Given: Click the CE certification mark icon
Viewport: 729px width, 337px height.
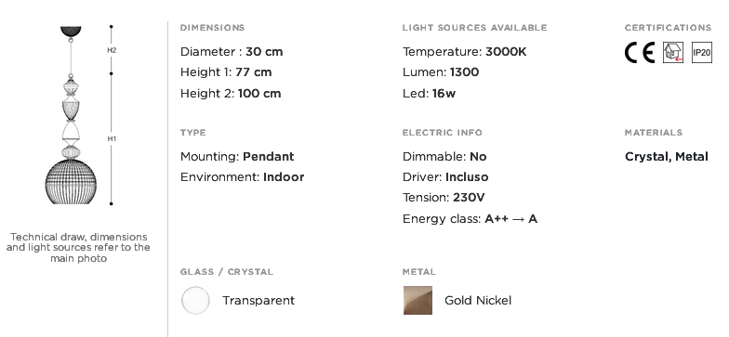Looking at the screenshot, I should click(x=640, y=52).
